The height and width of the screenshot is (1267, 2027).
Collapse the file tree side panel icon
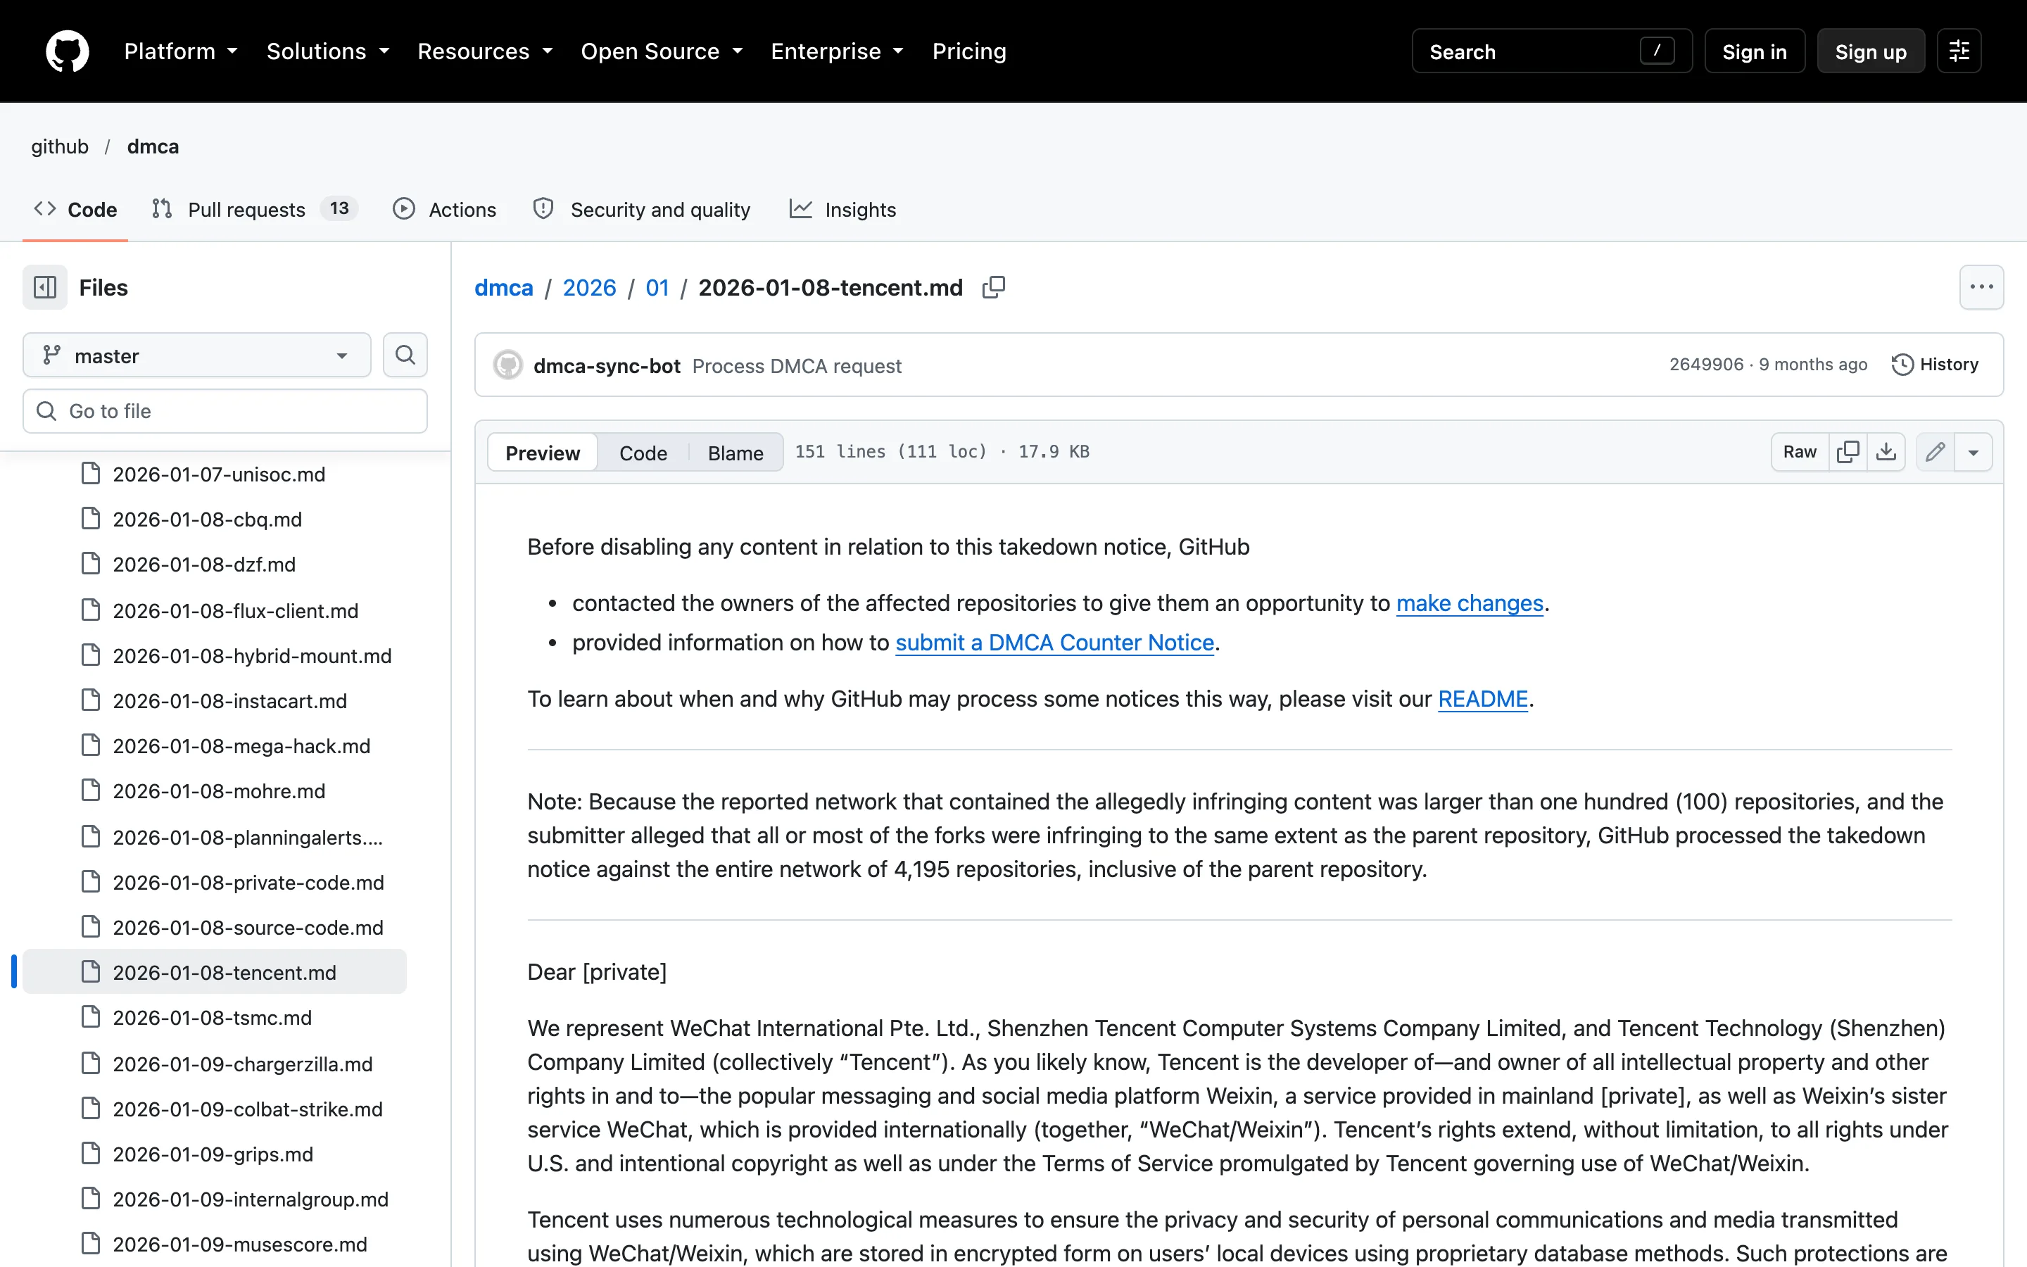pyautogui.click(x=45, y=287)
